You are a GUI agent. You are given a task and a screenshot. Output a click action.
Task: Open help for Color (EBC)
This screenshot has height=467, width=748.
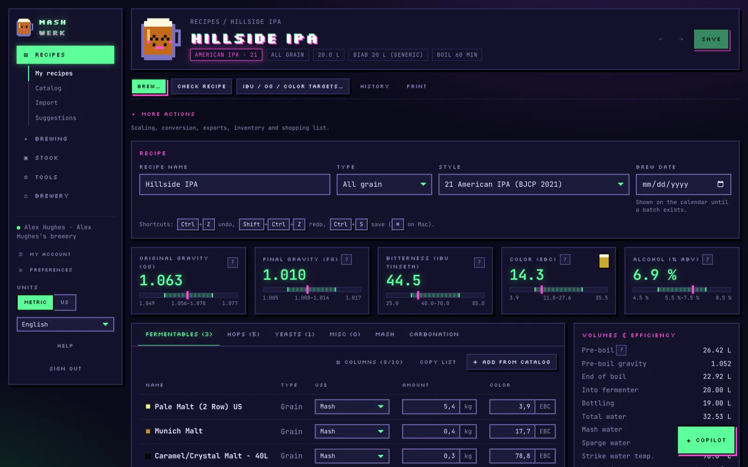(565, 259)
